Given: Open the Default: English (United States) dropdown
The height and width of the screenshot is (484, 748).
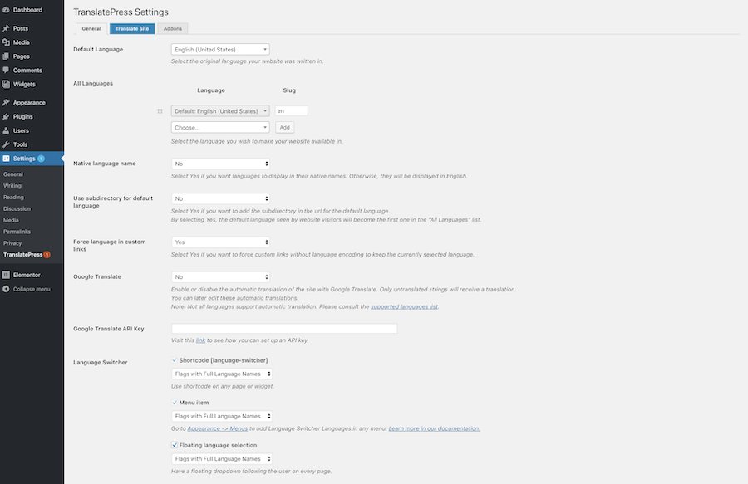Looking at the screenshot, I should click(220, 111).
